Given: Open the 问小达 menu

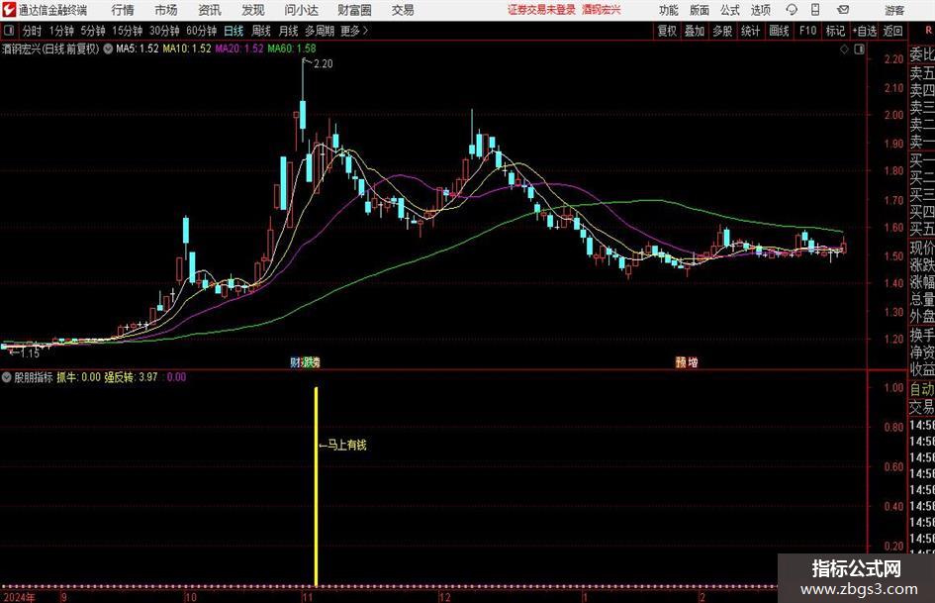Looking at the screenshot, I should tap(301, 10).
